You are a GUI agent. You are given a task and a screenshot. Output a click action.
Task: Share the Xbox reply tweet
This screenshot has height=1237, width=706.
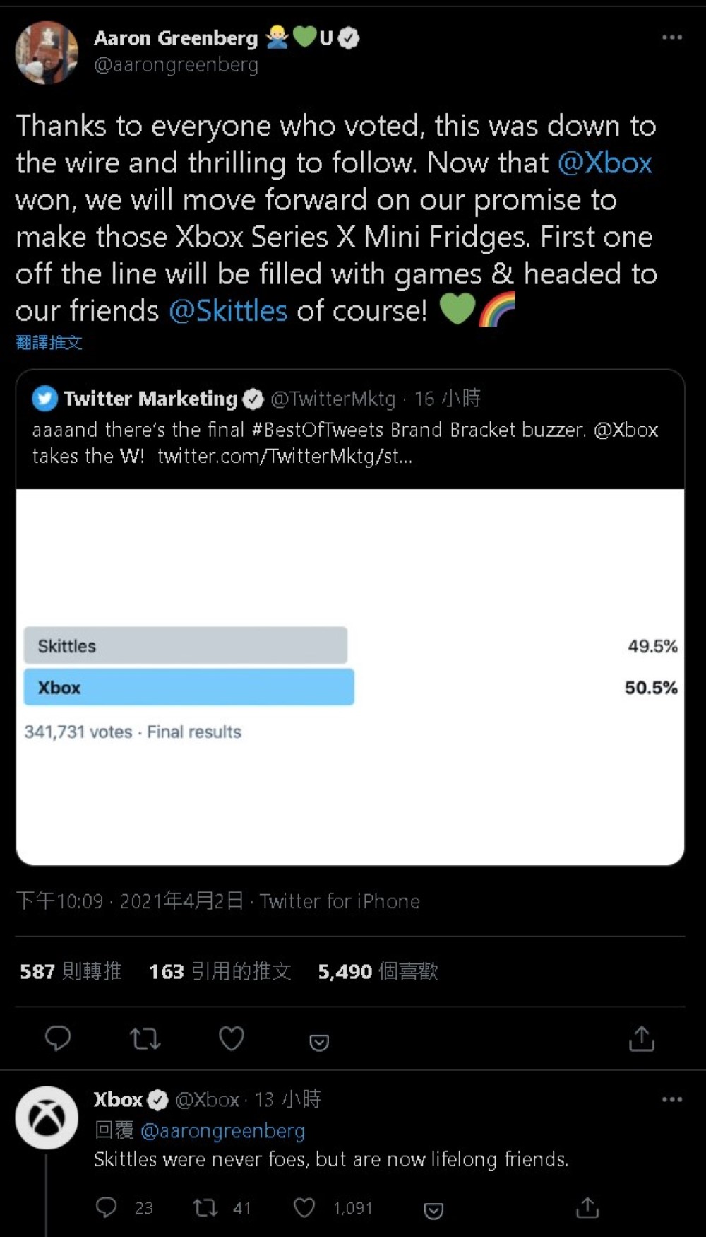[x=587, y=1207]
